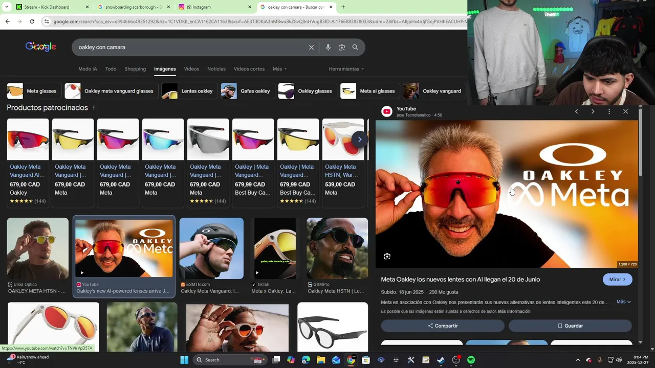This screenshot has width=655, height=368.
Task: Expand description with Más chevron
Action: 623,302
